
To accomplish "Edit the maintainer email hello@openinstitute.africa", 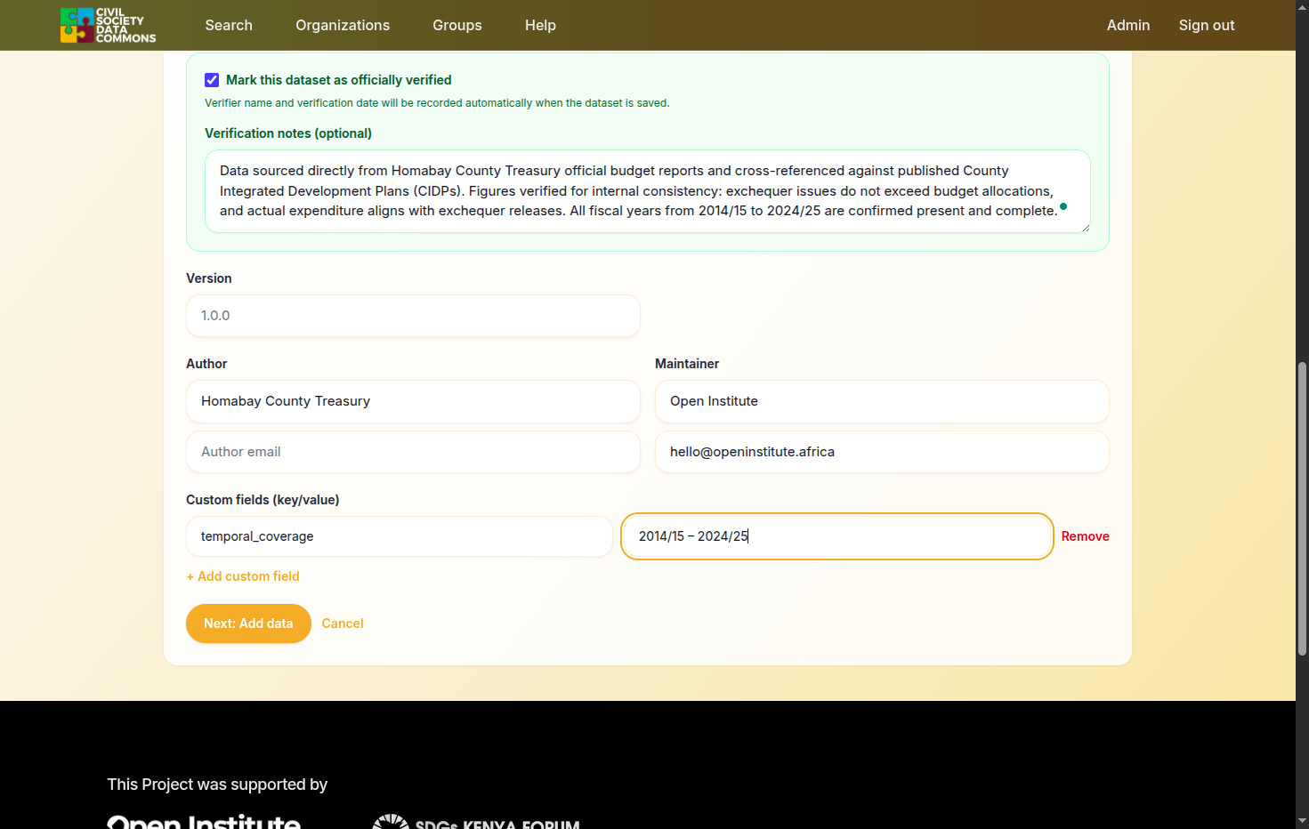I will (882, 452).
